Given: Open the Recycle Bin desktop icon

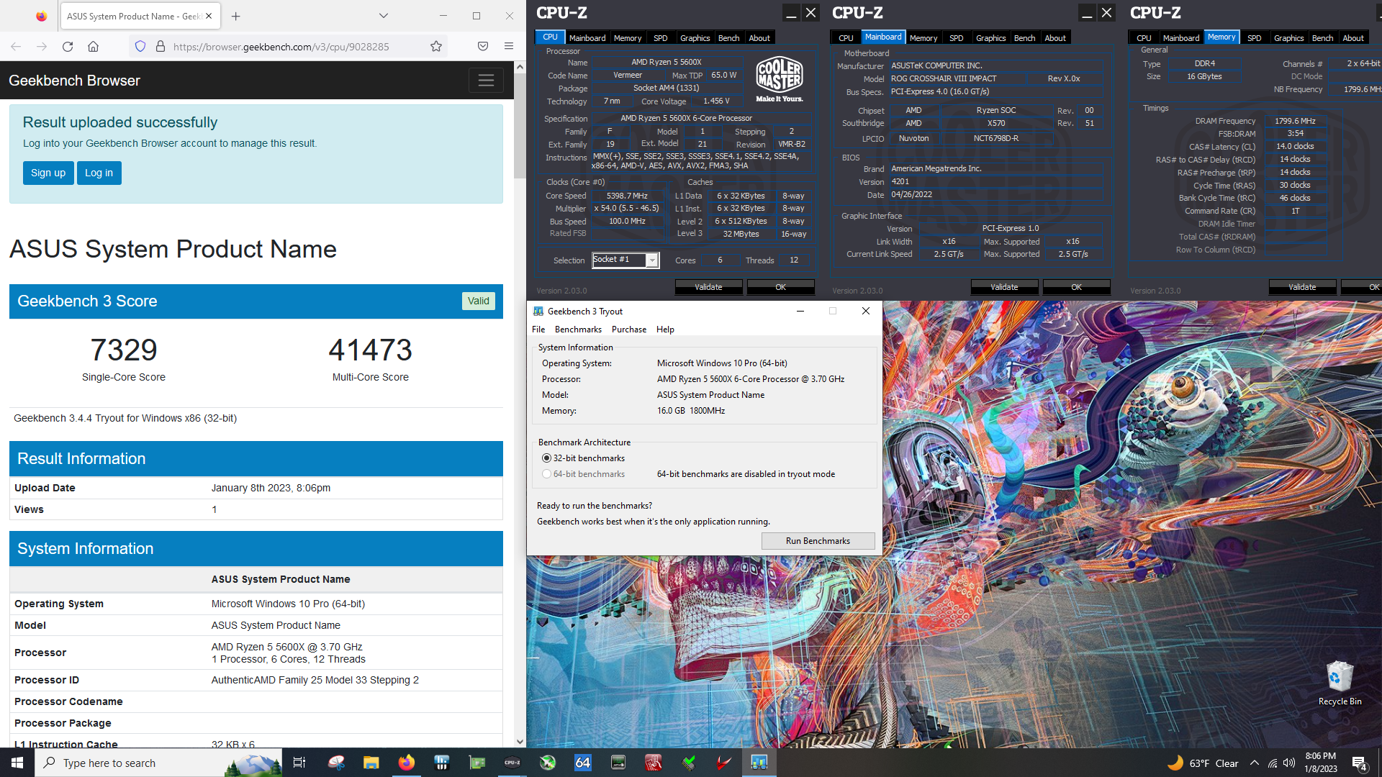Looking at the screenshot, I should point(1340,683).
